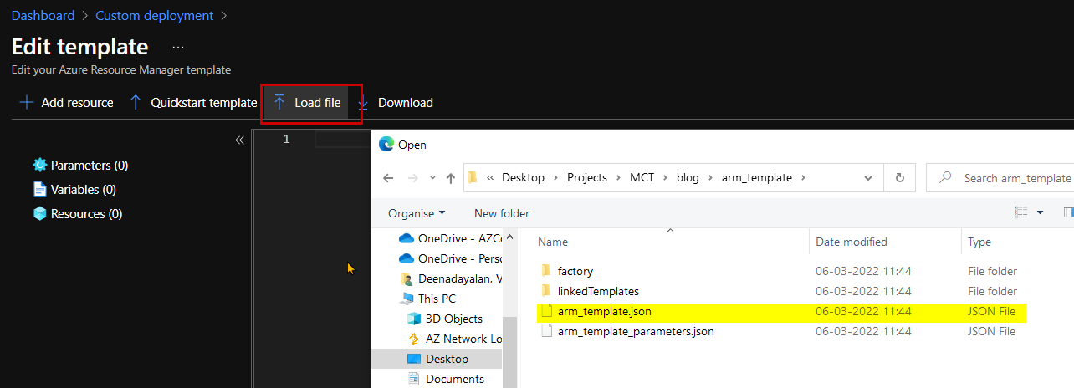This screenshot has height=388, width=1074.
Task: Open the recent locations dropdown arrow
Action: tap(432, 178)
